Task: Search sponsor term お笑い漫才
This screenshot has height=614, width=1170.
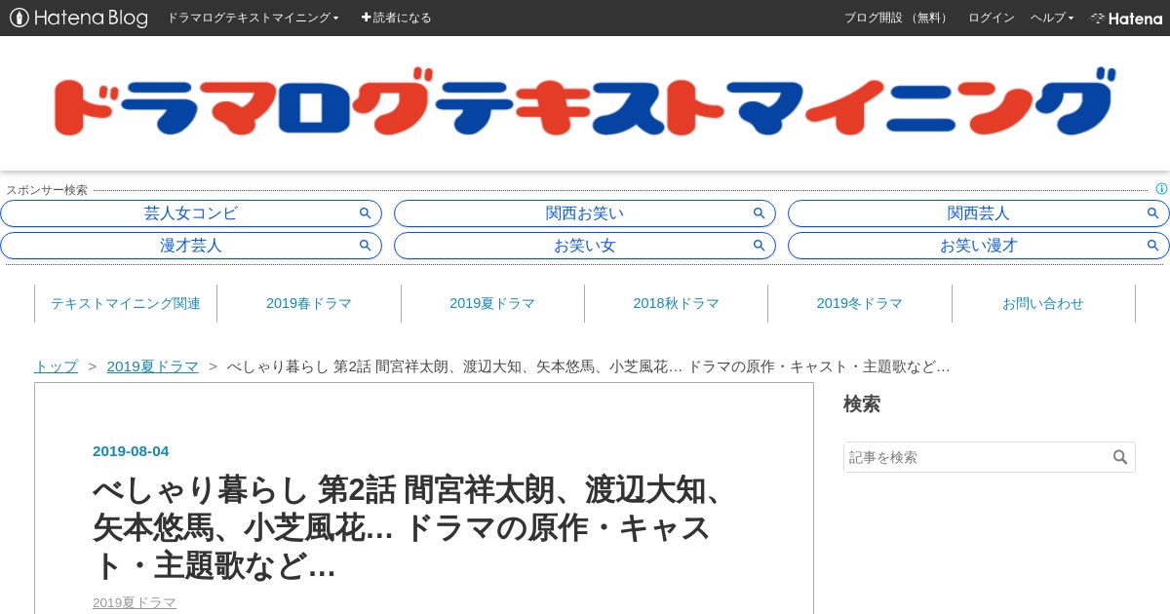Action: pos(979,246)
